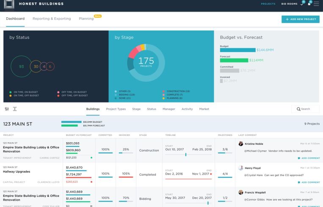This screenshot has width=323, height=207.
Task: Click the collapse rows icon beside filters
Action: (x=15, y=109)
